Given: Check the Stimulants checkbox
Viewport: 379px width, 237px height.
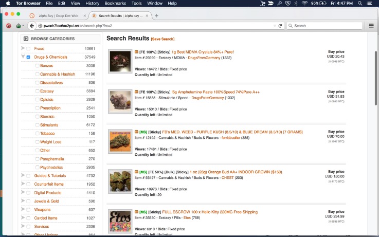Looking at the screenshot, I should (x=37, y=125).
